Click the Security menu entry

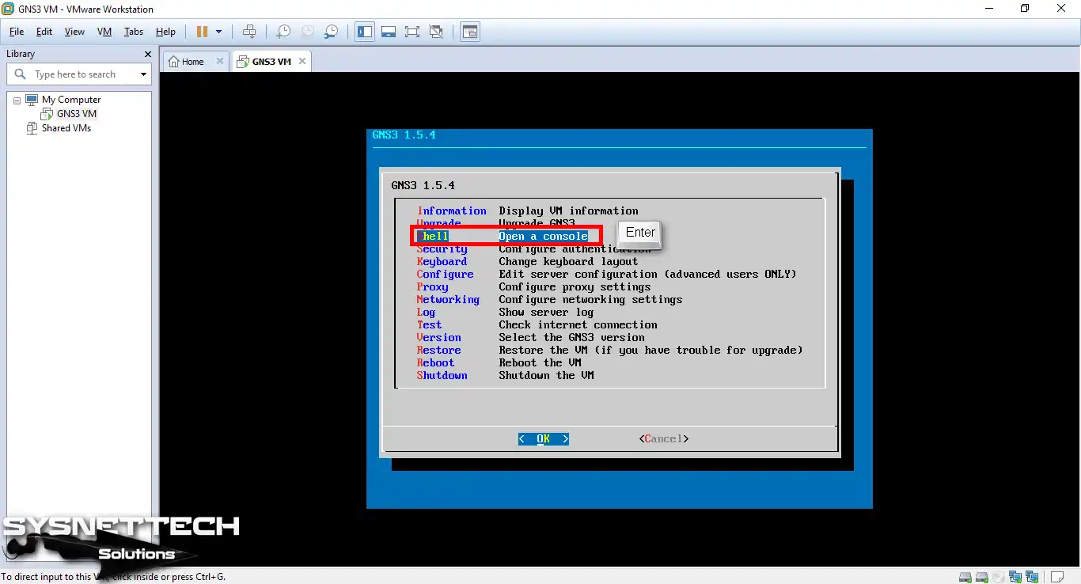click(x=442, y=248)
